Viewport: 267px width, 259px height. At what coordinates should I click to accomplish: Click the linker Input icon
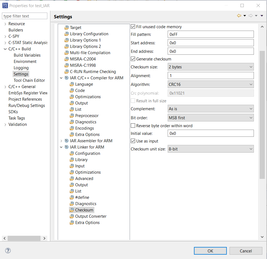point(72,166)
